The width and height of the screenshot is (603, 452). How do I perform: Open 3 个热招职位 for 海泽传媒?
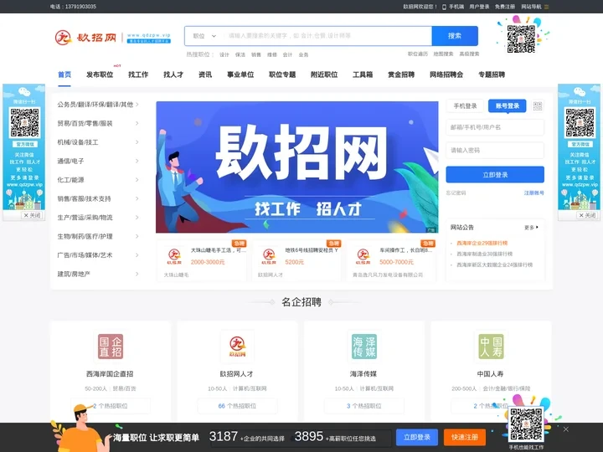point(363,406)
